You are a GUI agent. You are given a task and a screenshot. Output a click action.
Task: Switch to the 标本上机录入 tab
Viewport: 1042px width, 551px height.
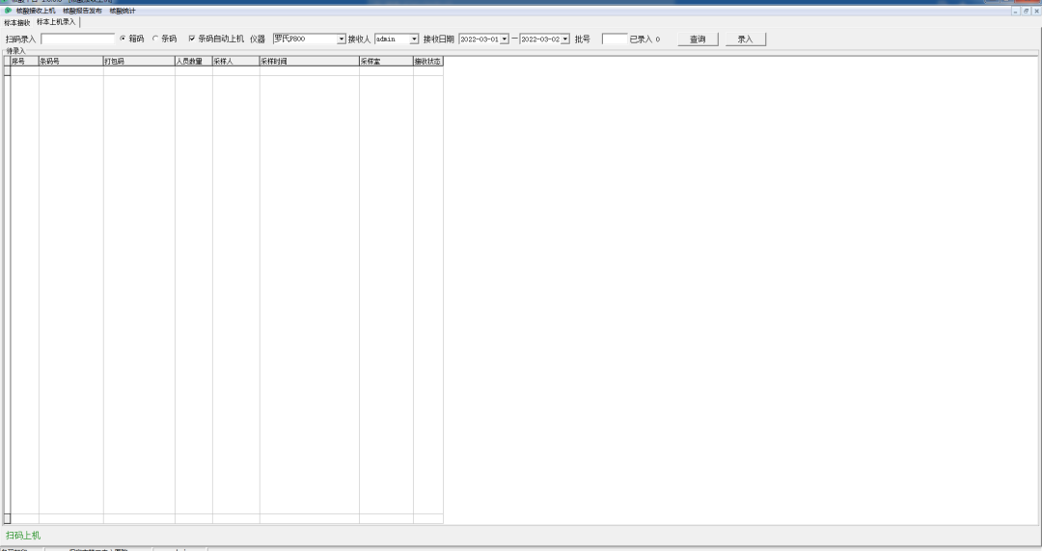[56, 22]
